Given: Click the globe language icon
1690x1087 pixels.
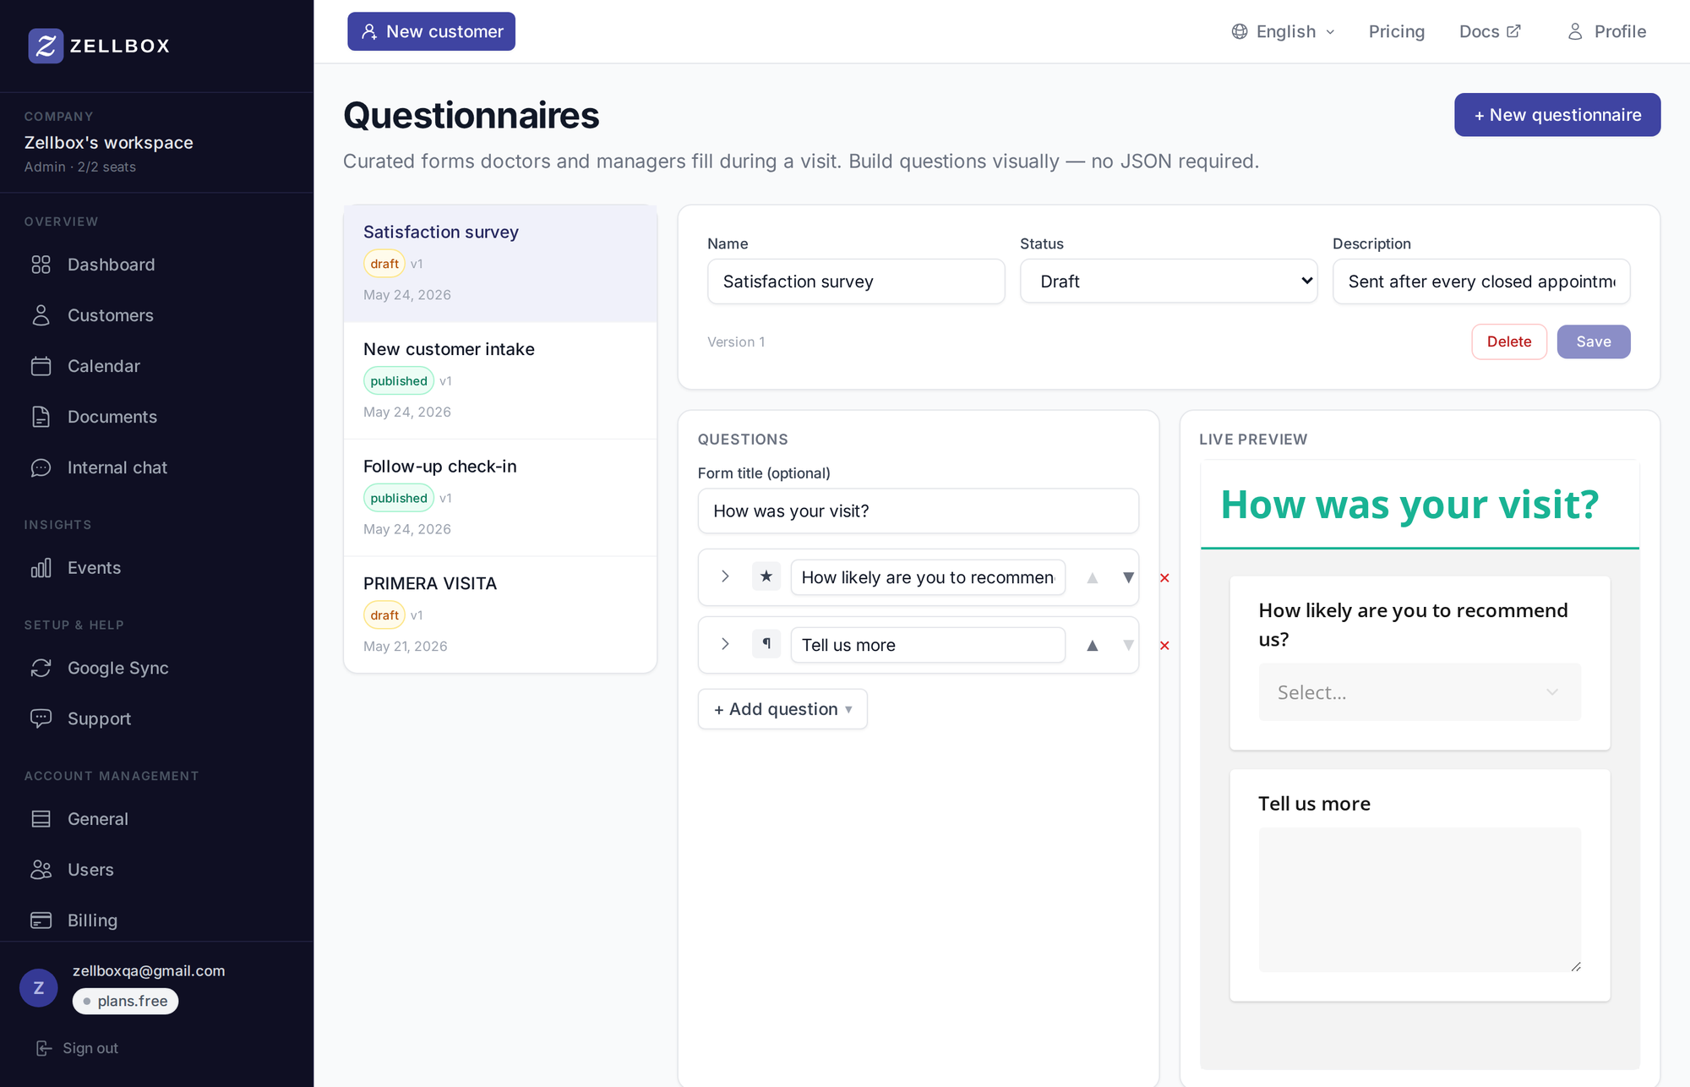Looking at the screenshot, I should (x=1240, y=31).
